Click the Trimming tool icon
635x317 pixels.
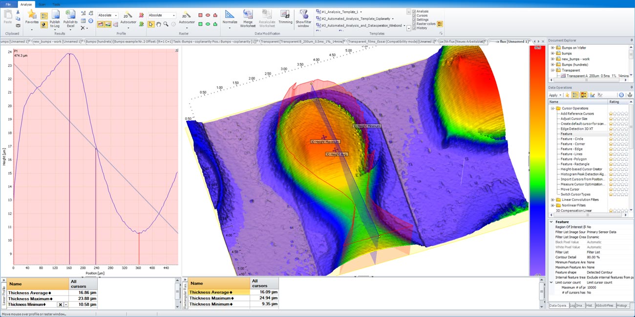point(285,15)
